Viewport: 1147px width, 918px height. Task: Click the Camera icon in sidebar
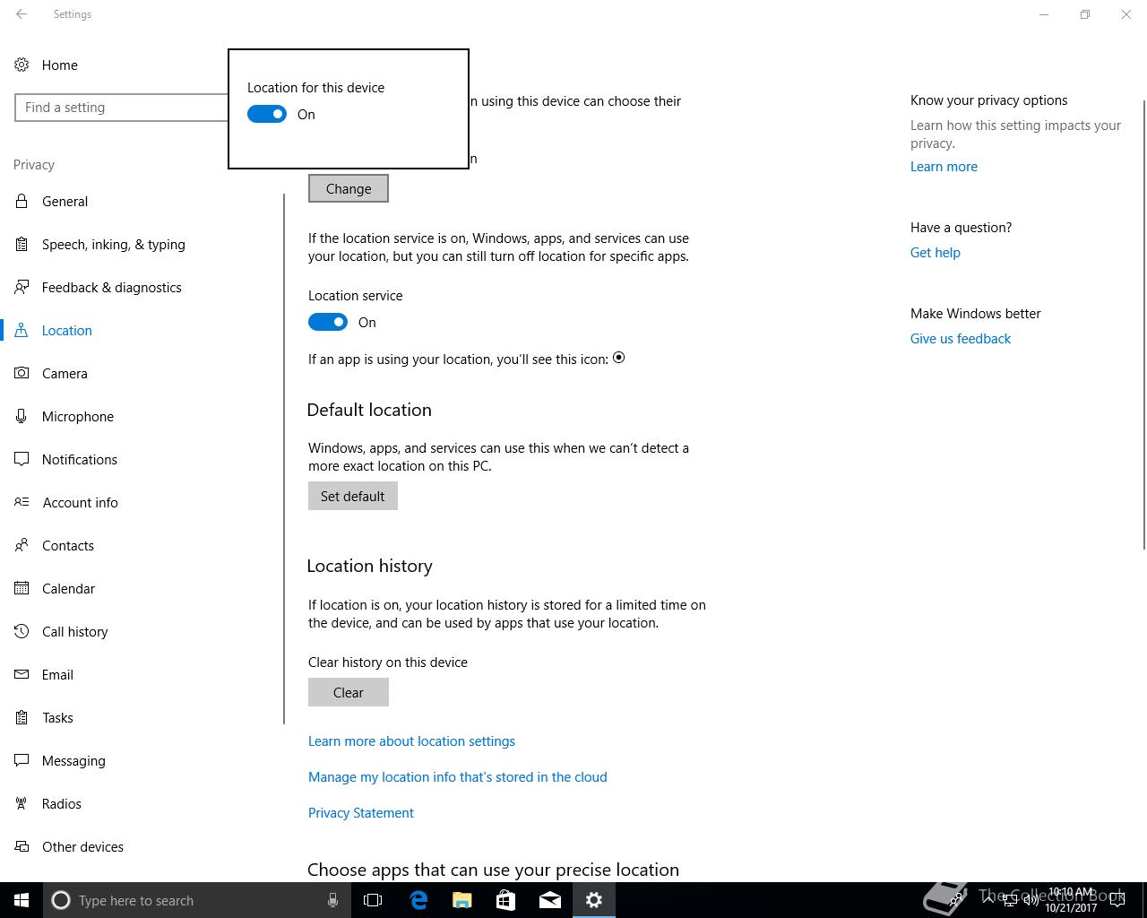(x=22, y=373)
